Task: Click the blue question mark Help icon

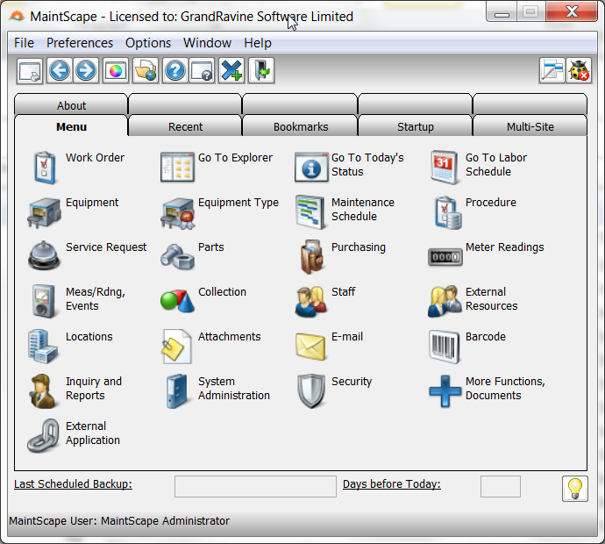Action: click(175, 71)
